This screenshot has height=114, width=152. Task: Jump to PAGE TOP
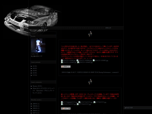129,108
